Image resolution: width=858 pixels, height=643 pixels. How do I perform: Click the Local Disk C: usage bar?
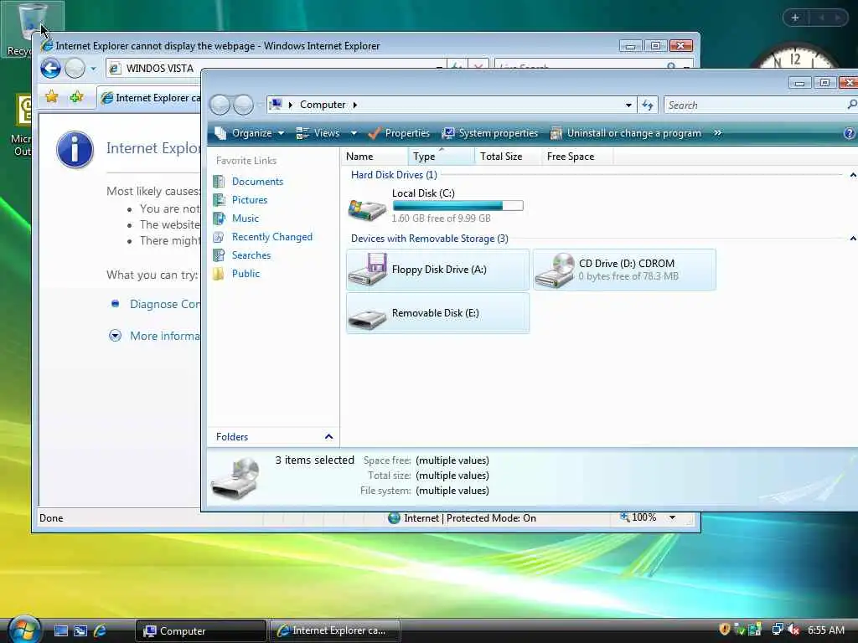click(457, 206)
